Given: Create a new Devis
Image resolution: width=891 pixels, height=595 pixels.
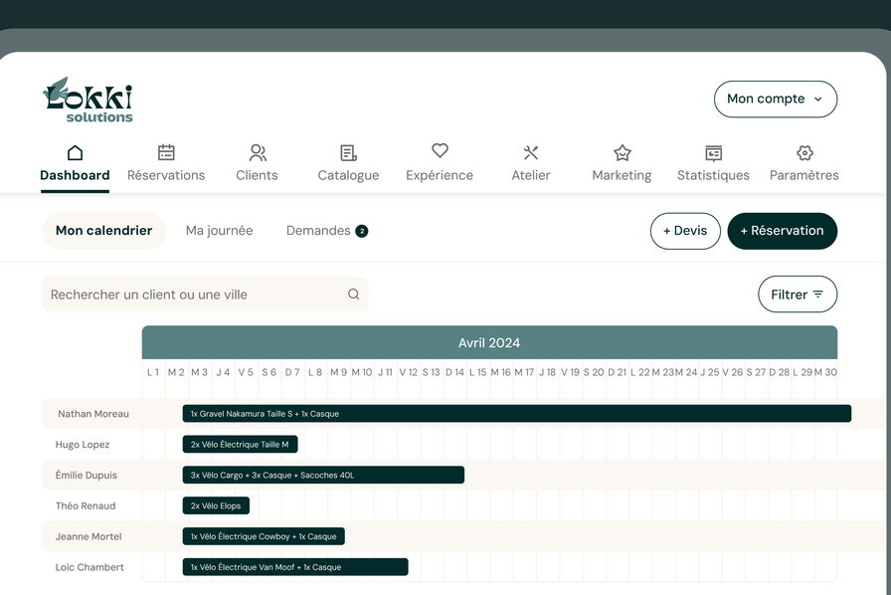Looking at the screenshot, I should 685,231.
